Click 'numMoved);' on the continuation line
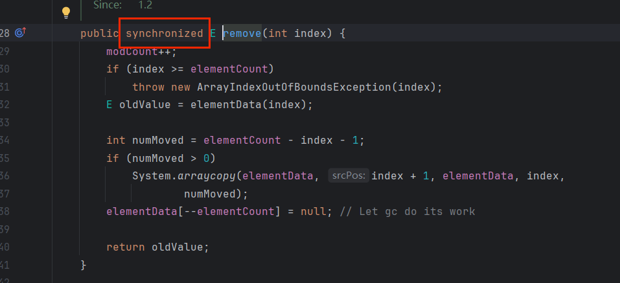 [x=216, y=194]
